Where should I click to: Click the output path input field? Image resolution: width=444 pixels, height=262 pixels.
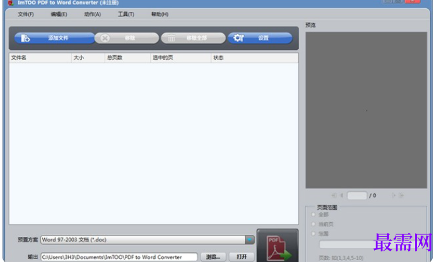119,257
